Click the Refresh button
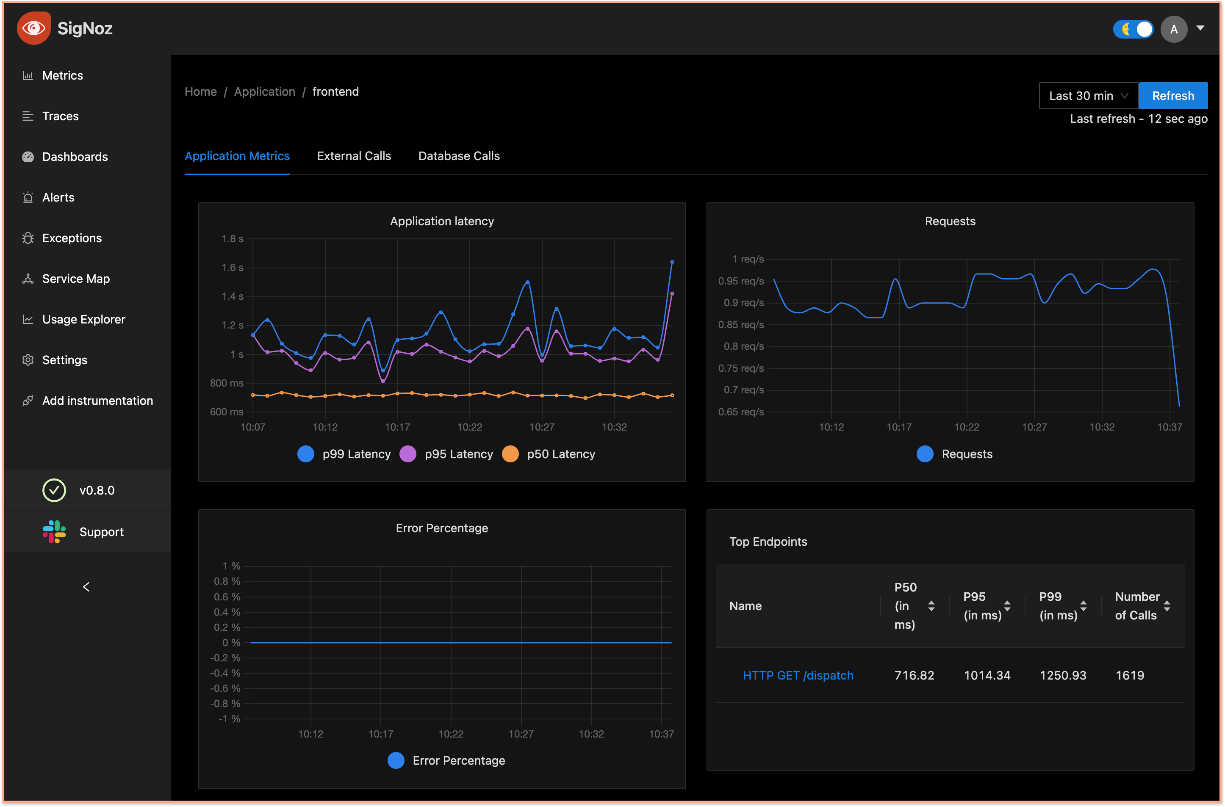Image resolution: width=1225 pixels, height=807 pixels. [1173, 94]
